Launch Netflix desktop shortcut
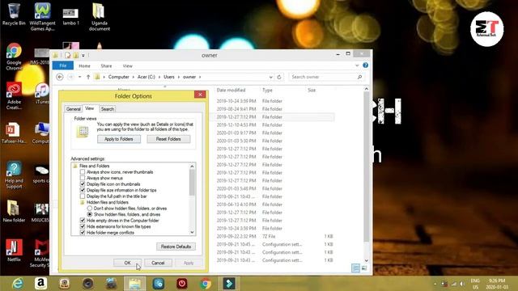The image size is (518, 291). point(14,251)
